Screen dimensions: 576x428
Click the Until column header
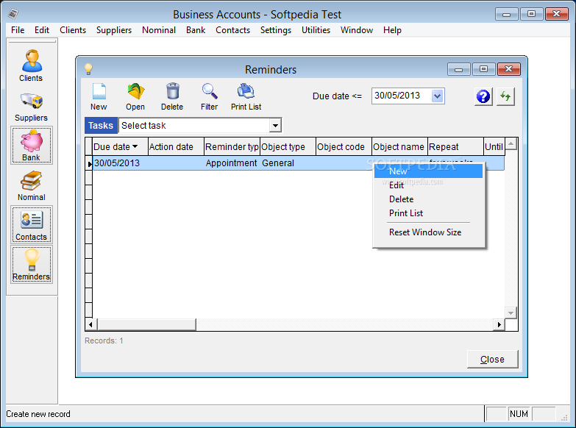click(x=494, y=146)
